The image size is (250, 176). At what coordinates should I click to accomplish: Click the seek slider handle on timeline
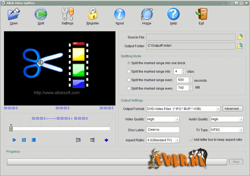click(x=11, y=128)
